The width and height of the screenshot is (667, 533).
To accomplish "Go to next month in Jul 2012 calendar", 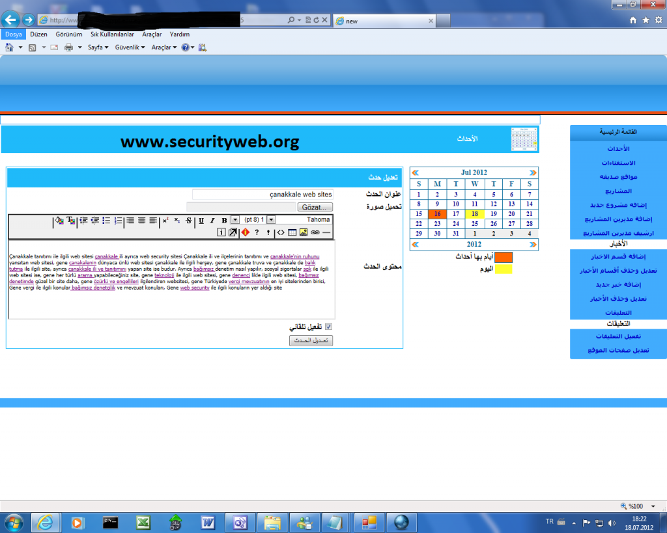I will (533, 172).
